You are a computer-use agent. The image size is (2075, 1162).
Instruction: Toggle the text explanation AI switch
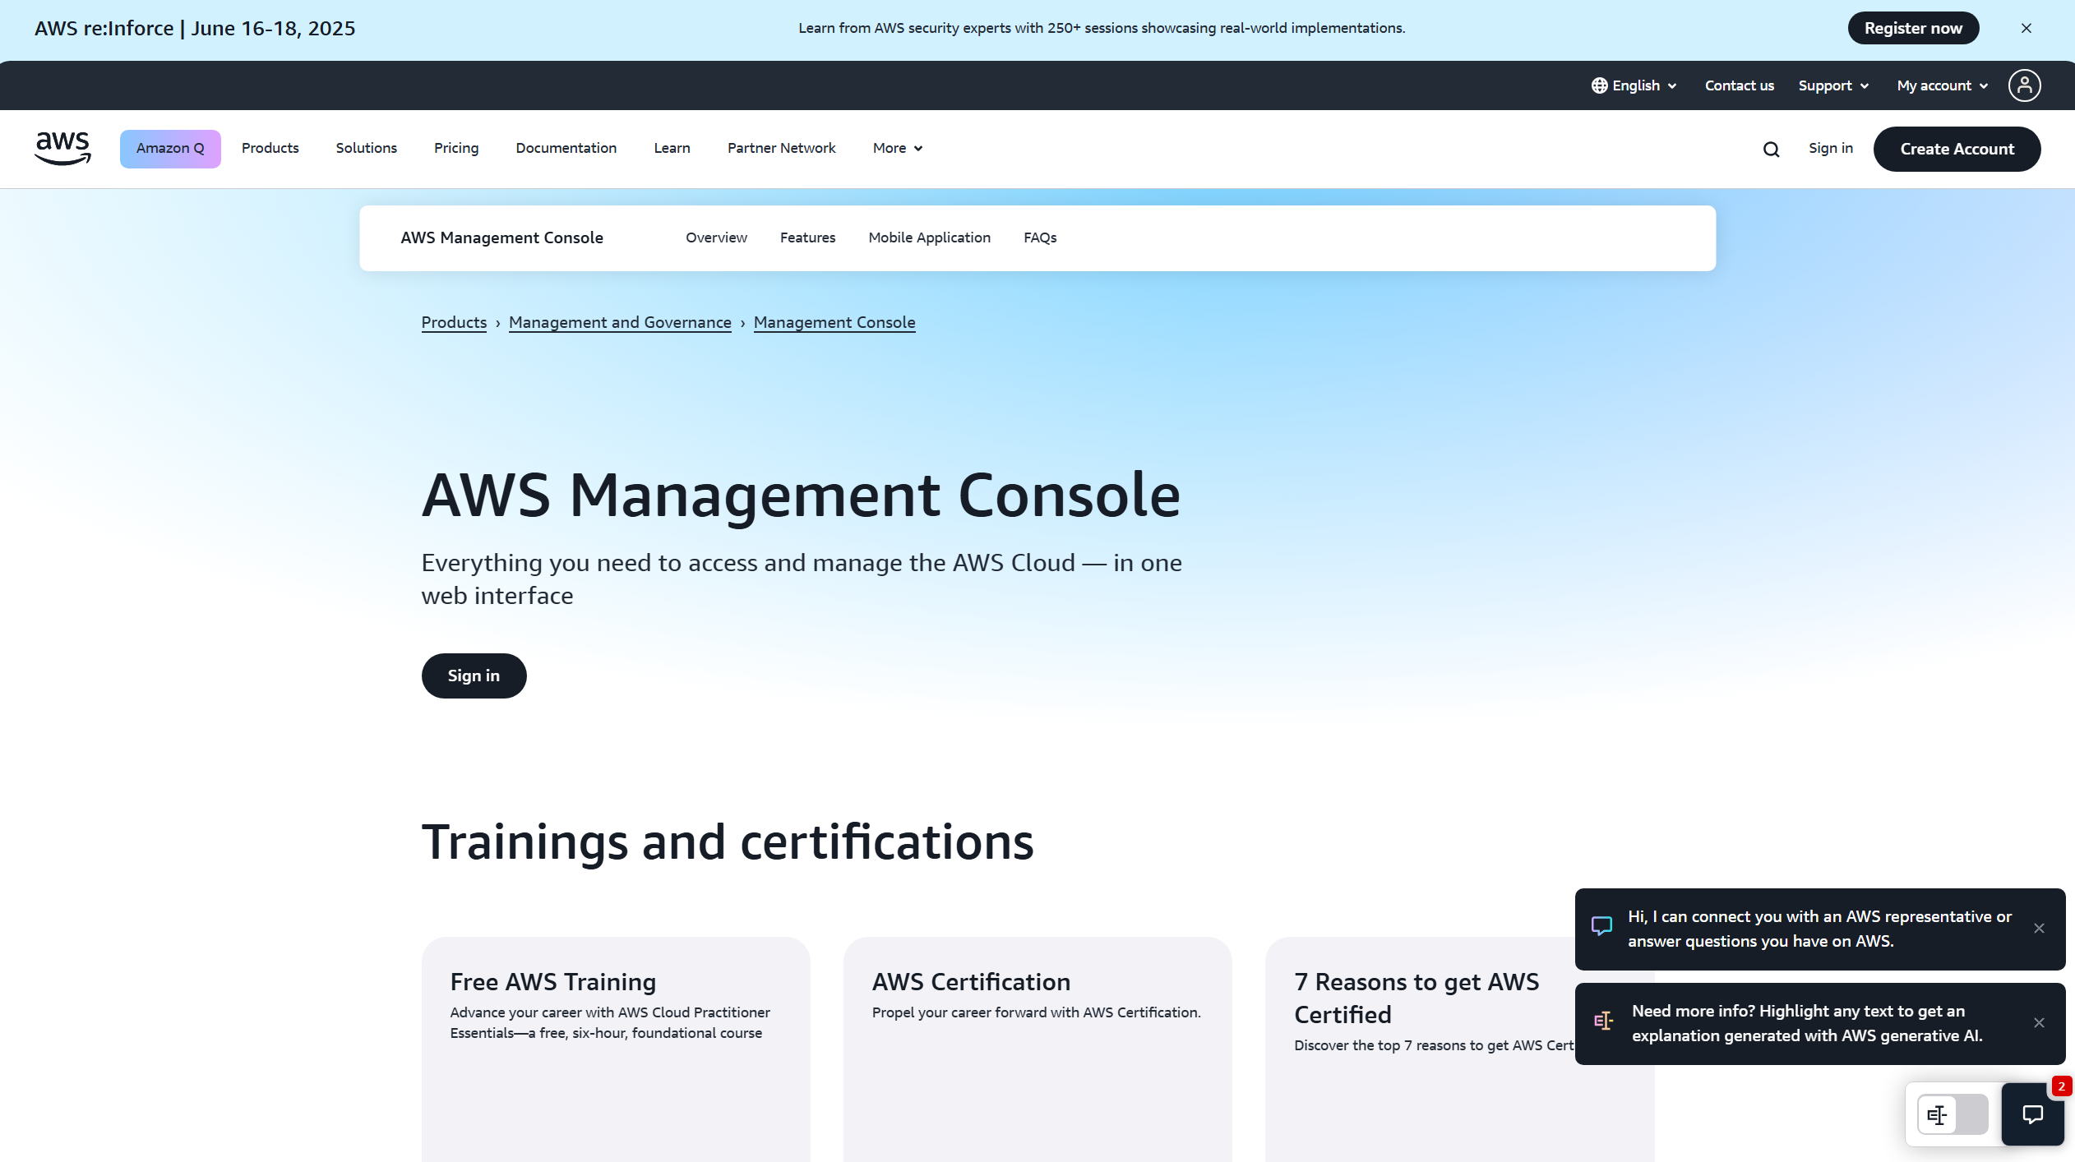(x=1953, y=1114)
